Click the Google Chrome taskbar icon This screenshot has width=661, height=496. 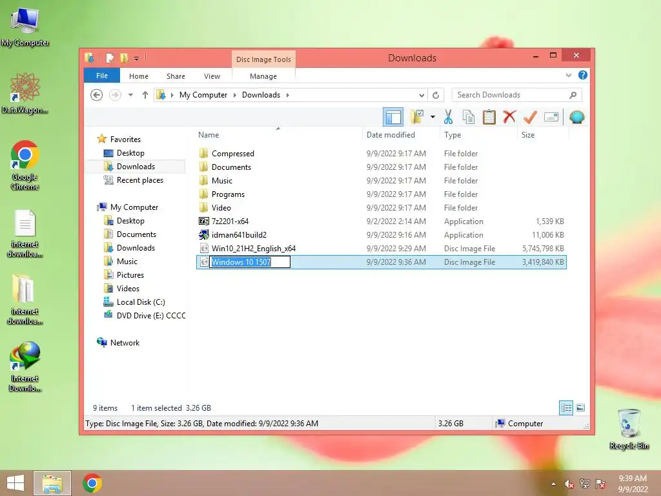point(92,483)
